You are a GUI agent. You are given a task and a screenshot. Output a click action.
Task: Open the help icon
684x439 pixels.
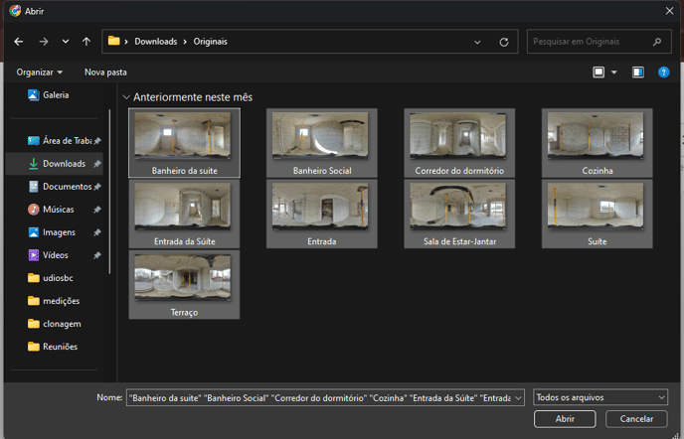coord(663,73)
